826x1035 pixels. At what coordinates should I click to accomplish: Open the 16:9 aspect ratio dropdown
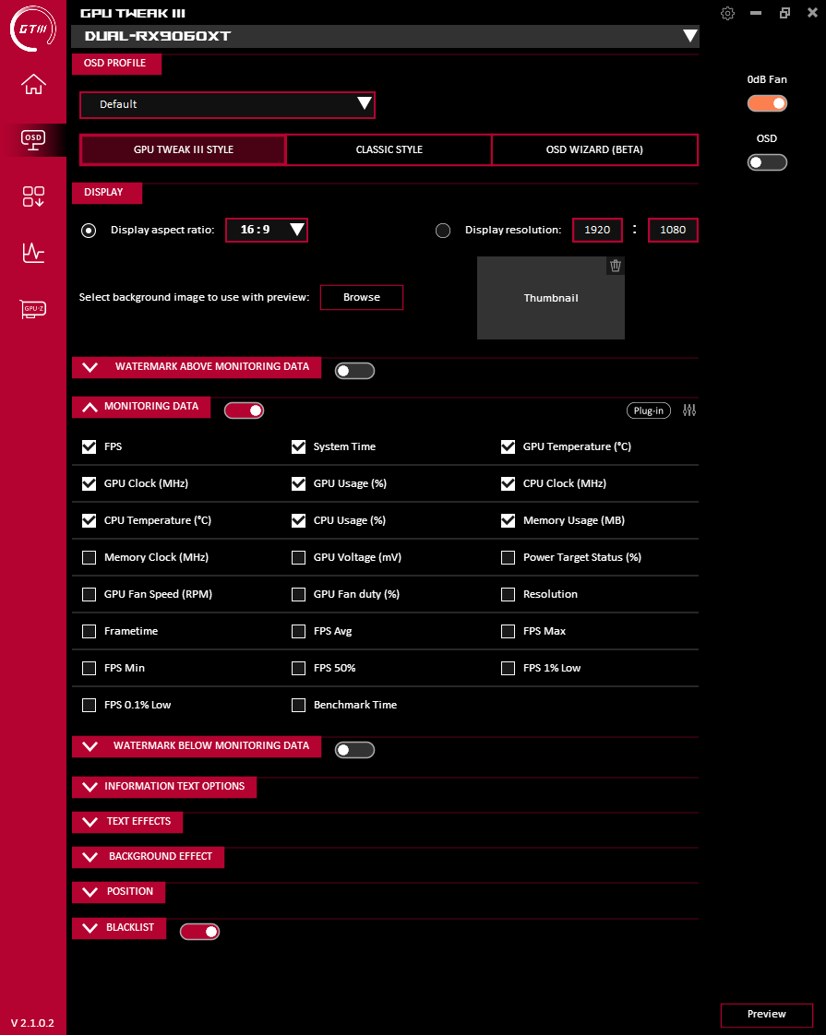[x=267, y=230]
